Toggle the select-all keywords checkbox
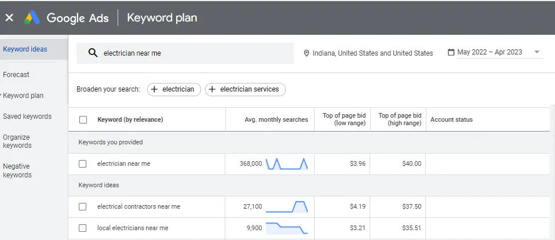 click(83, 120)
